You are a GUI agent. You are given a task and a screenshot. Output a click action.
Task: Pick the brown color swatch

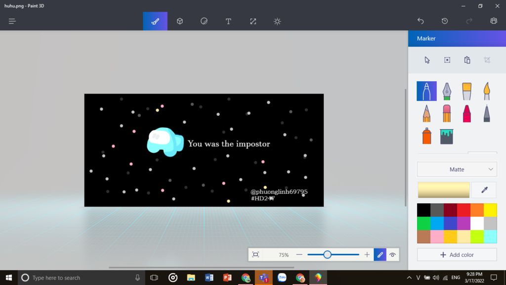point(423,237)
